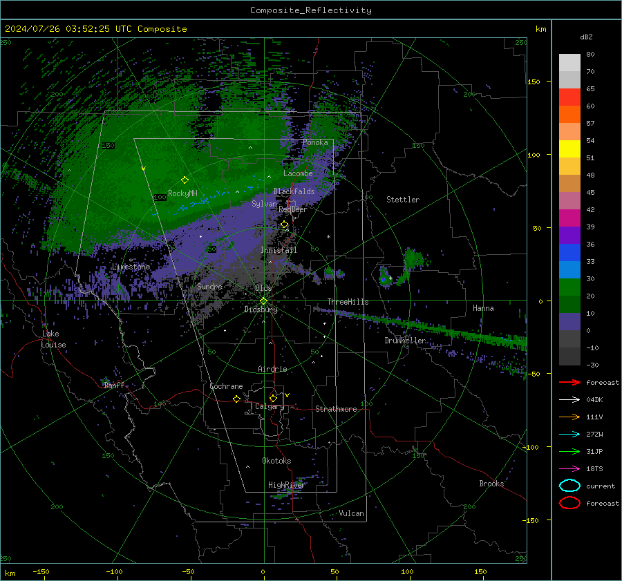
Task: Click the Sundre town label
Action: (x=209, y=287)
